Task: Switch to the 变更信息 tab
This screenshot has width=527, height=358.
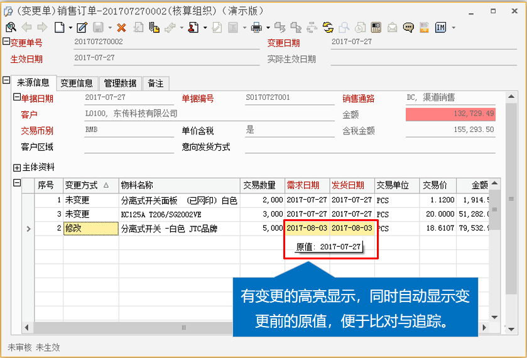Action: point(77,84)
